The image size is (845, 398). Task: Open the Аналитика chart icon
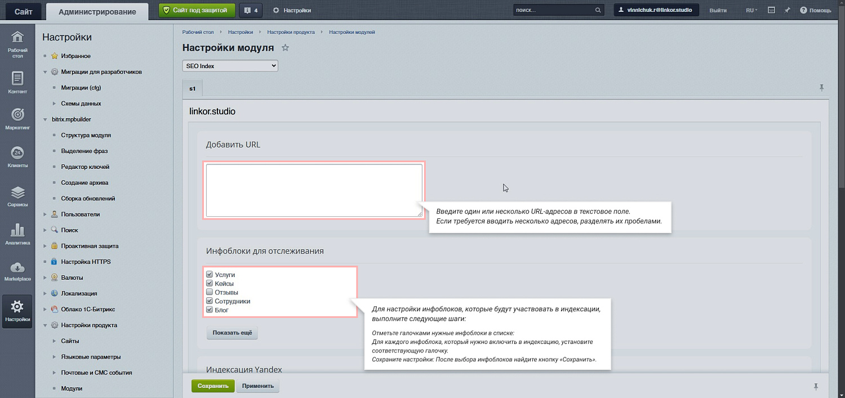17,230
